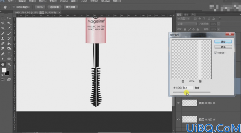The image size is (241, 133).
Task: Select the Zoom tool
Action: click(9, 64)
